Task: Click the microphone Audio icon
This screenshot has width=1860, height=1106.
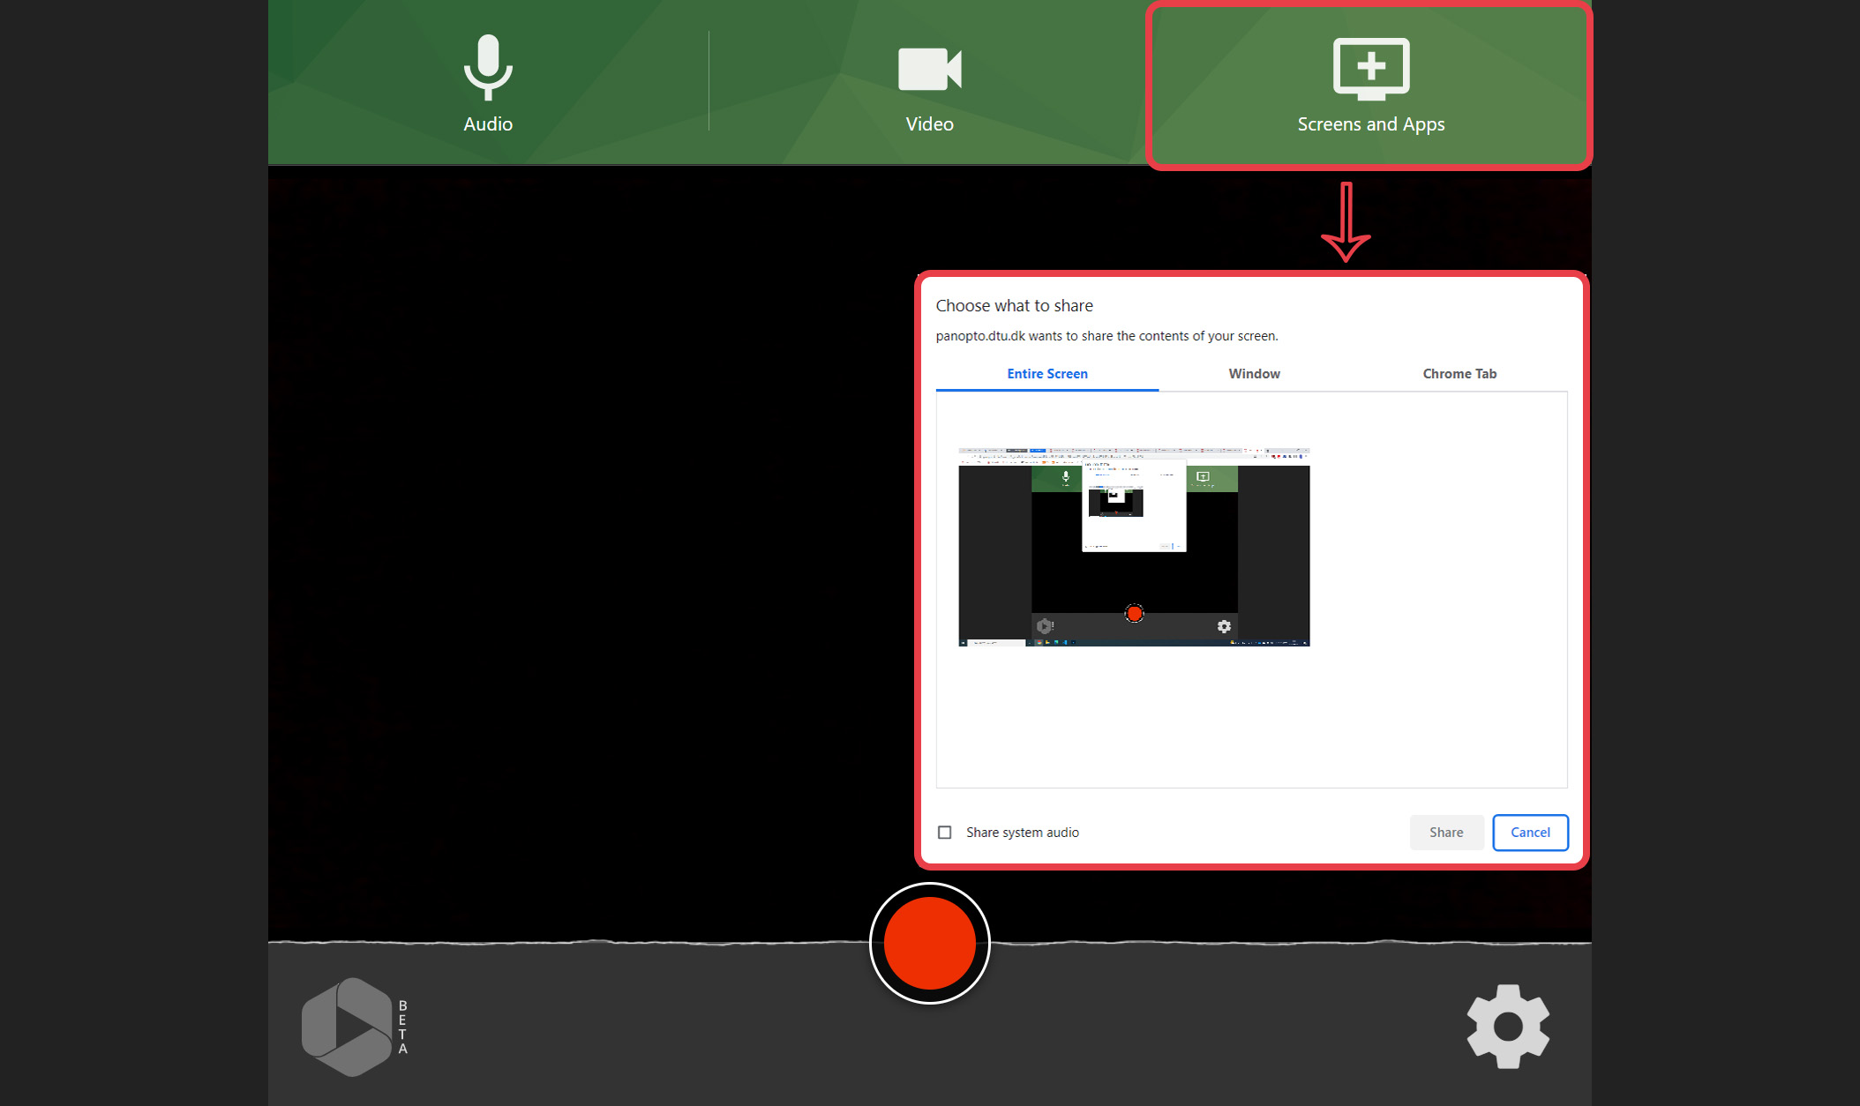Action: [488, 67]
